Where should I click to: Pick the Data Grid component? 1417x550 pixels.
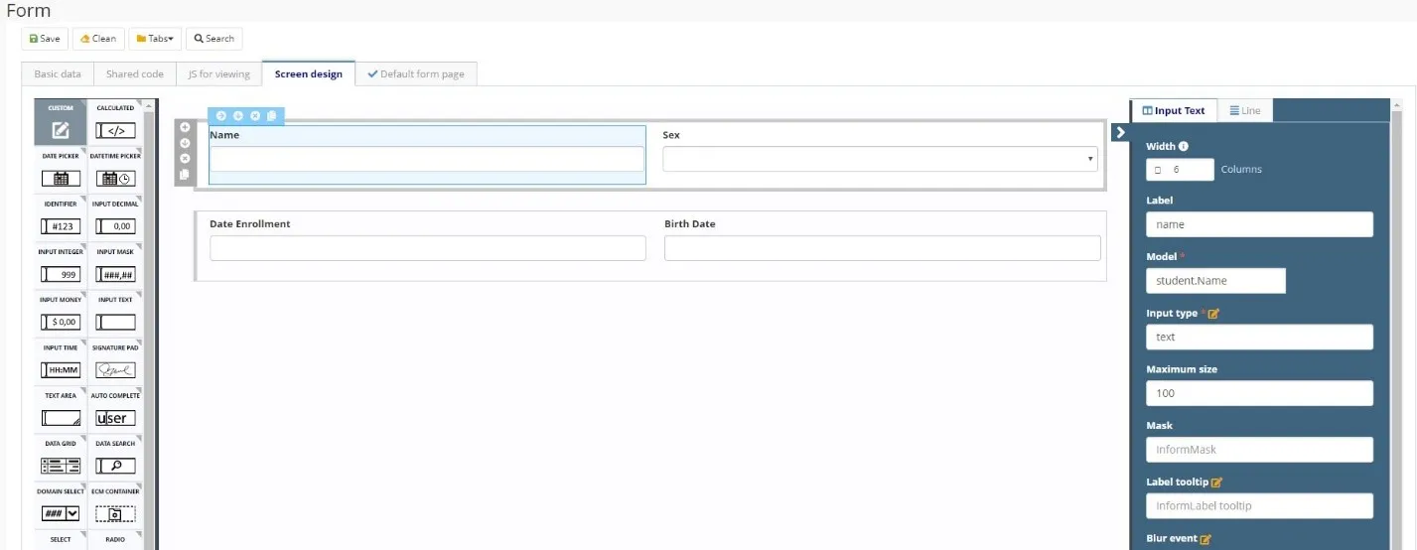61,458
